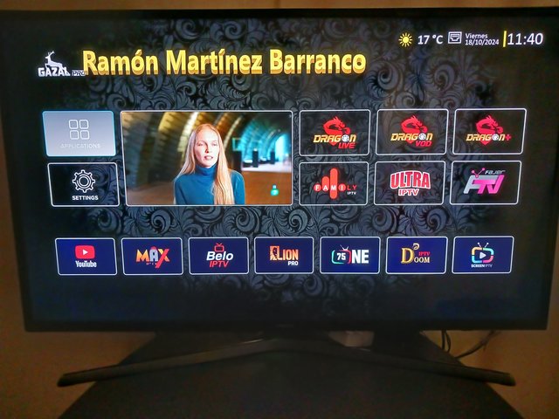Click the date Viernes 18/10/2024

click(481, 38)
